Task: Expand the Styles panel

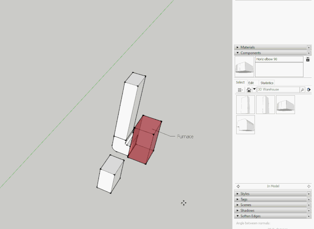Action: [238, 194]
